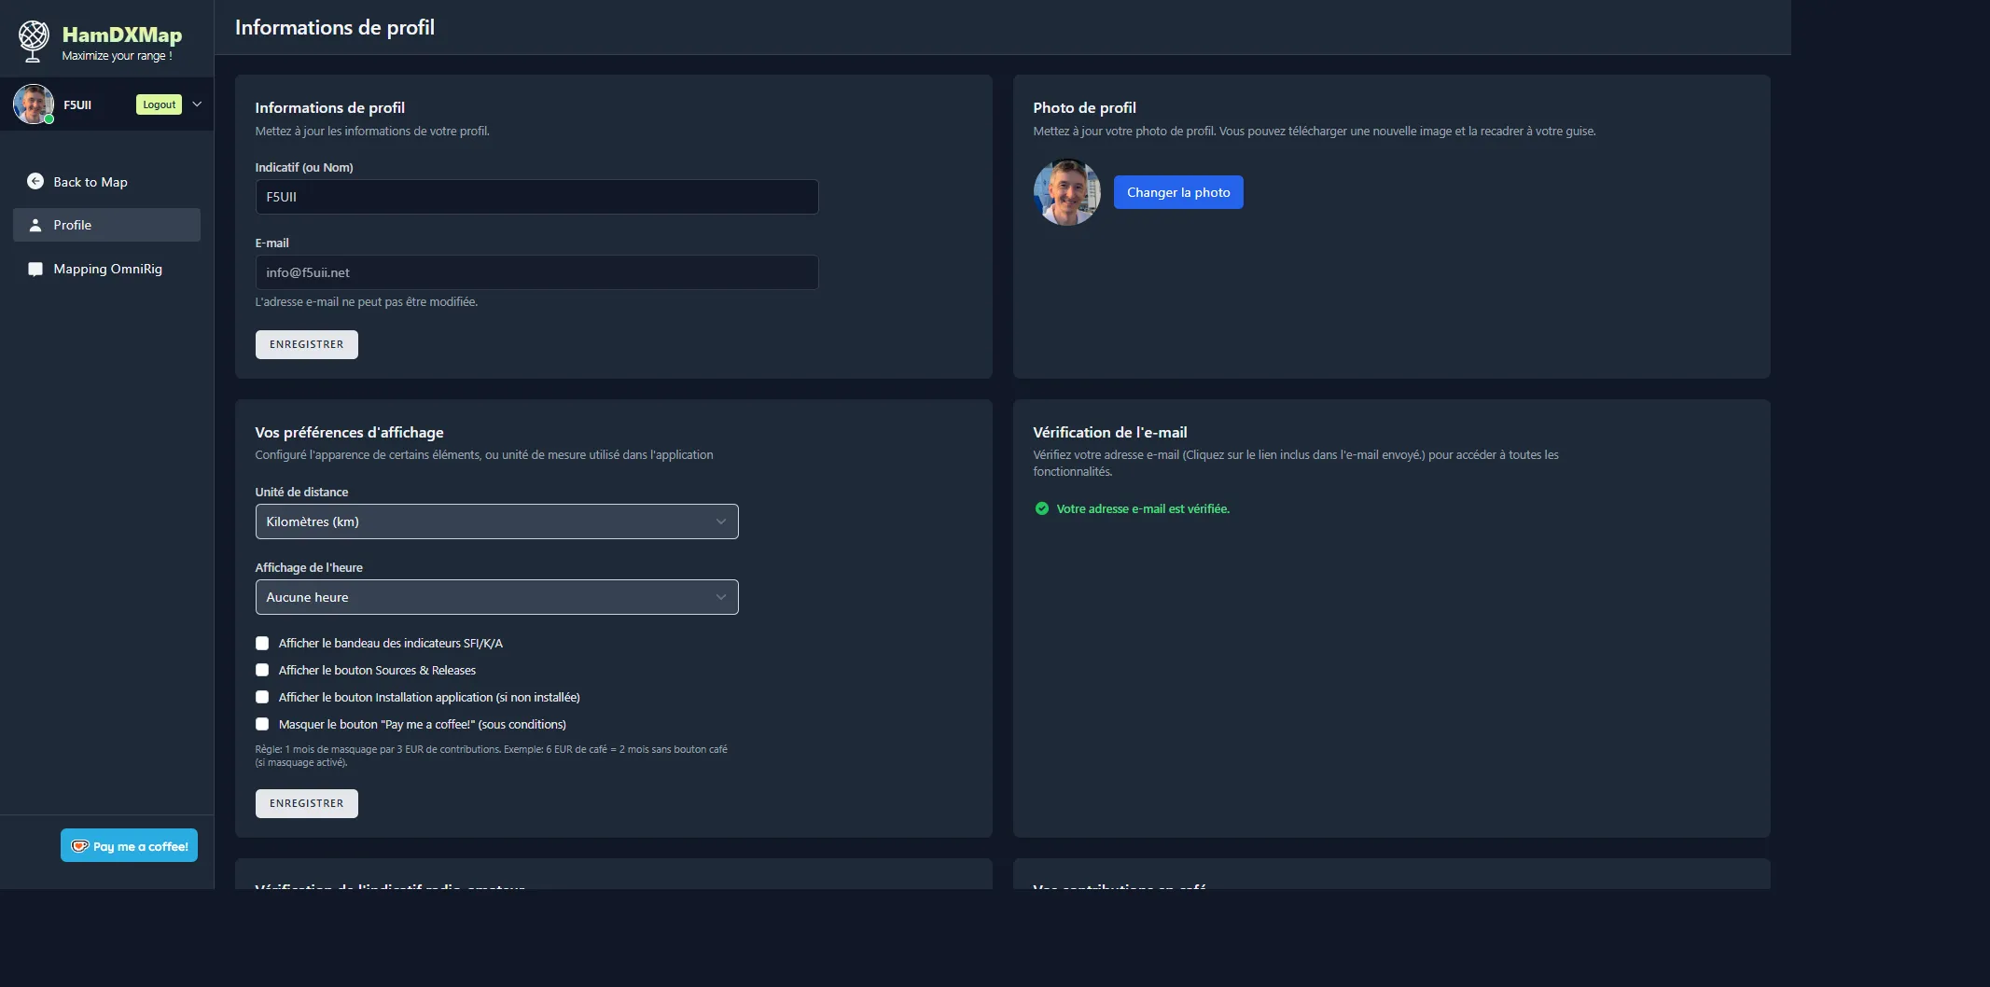Screen dimensions: 1990x987
Task: Click 'Votre adresse e-mail est vérifiée.' text
Action: point(1143,508)
